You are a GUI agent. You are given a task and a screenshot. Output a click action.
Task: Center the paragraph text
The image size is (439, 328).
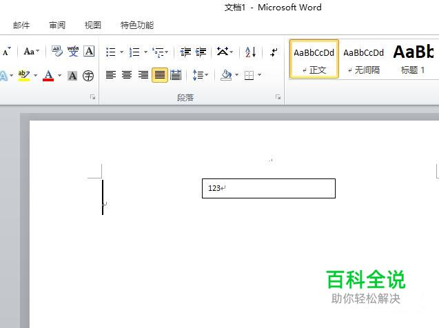pyautogui.click(x=127, y=74)
